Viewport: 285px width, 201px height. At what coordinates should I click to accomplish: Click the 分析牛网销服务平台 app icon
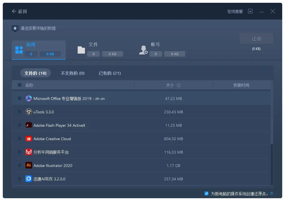[x=29, y=152]
